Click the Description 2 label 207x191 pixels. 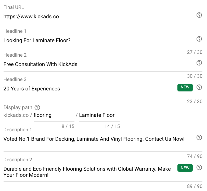tap(18, 160)
